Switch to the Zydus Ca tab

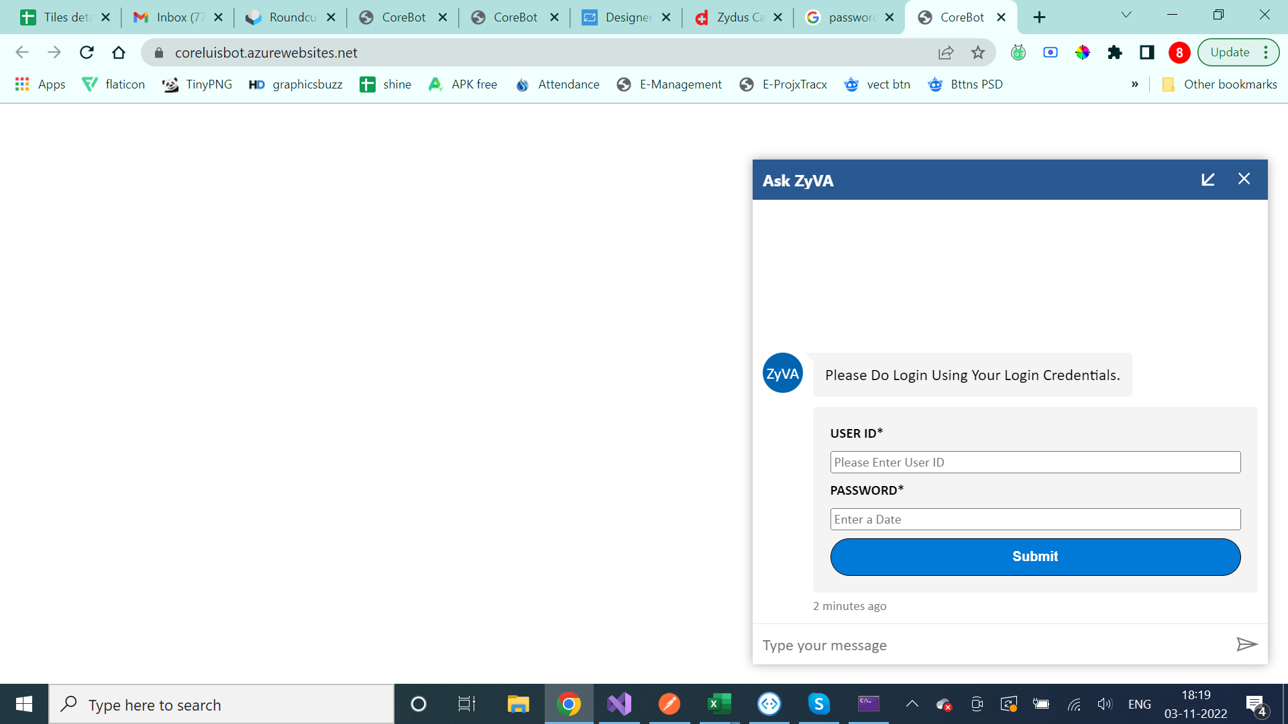point(738,17)
